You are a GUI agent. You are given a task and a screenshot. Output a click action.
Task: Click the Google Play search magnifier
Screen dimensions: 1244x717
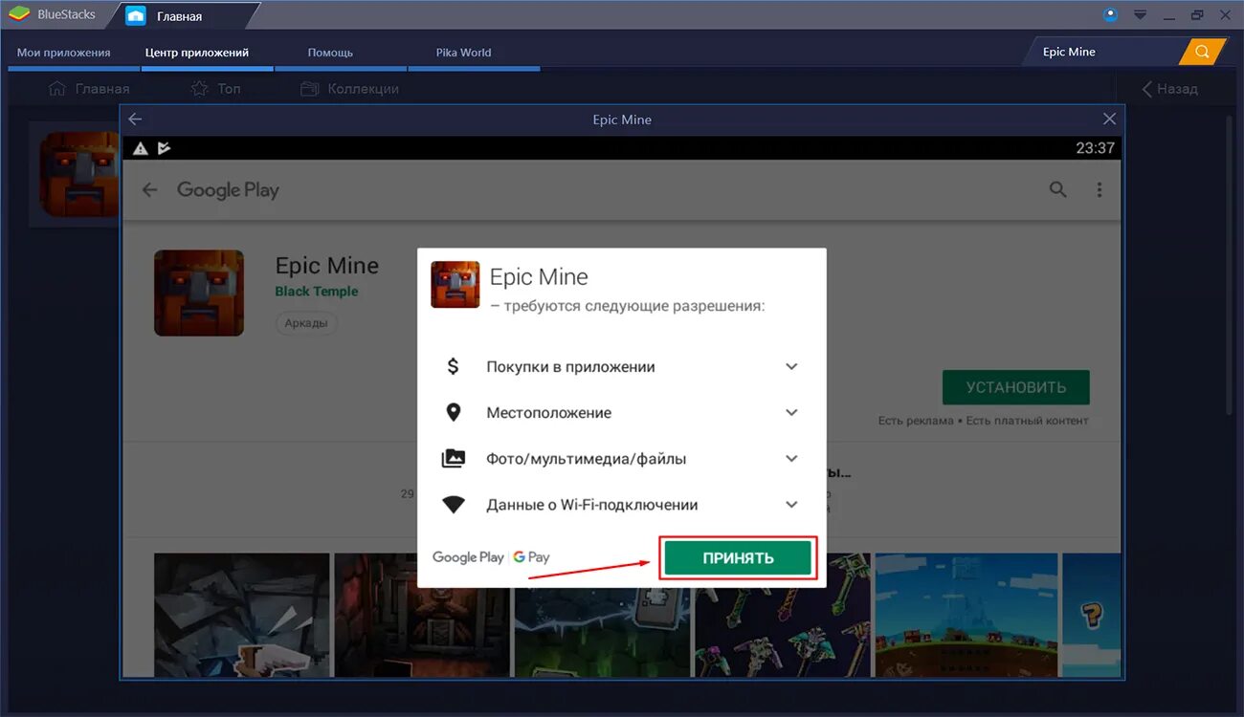1057,189
